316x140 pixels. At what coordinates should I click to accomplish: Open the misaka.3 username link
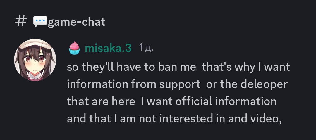point(108,48)
